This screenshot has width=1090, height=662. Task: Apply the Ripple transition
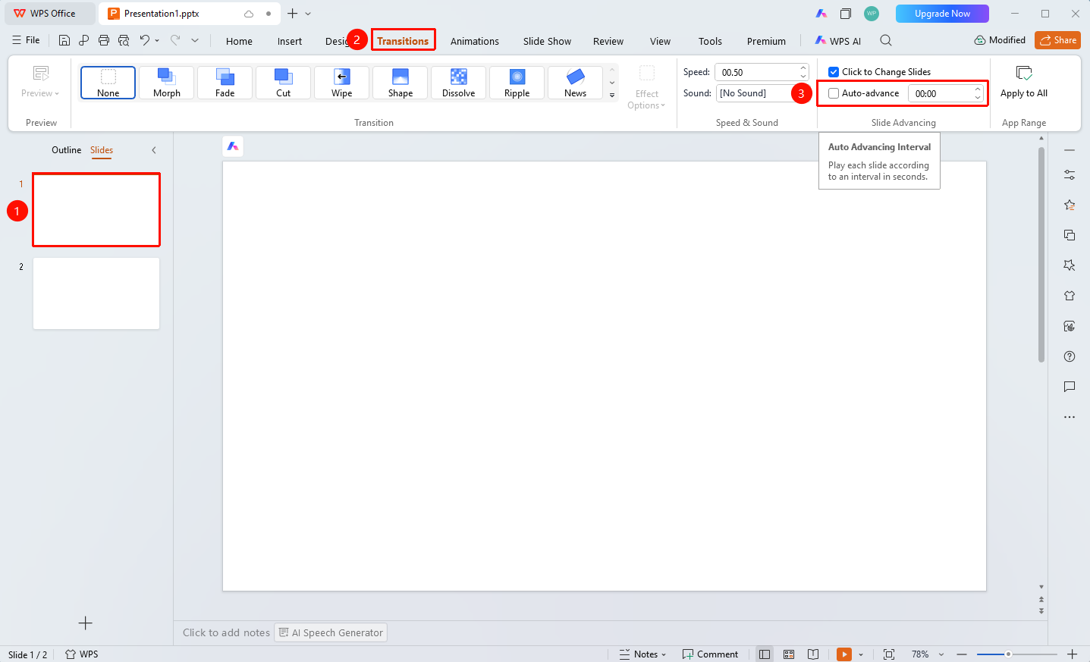(x=517, y=83)
